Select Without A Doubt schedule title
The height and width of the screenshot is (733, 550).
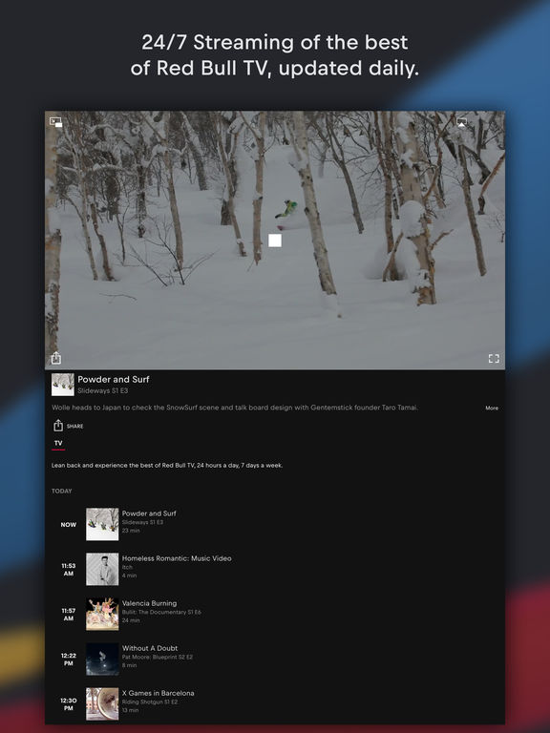click(x=150, y=648)
